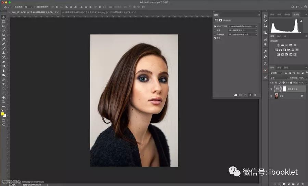This screenshot has height=186, width=308.
Task: Select the Zoom magnifier tool
Action: pos(4,102)
